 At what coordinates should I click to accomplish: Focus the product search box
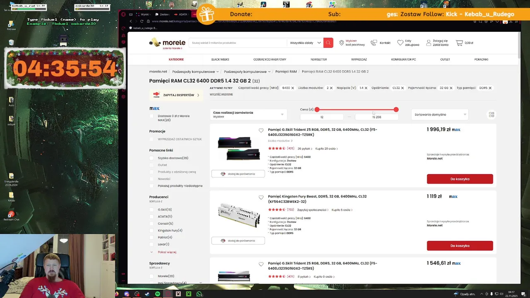238,43
